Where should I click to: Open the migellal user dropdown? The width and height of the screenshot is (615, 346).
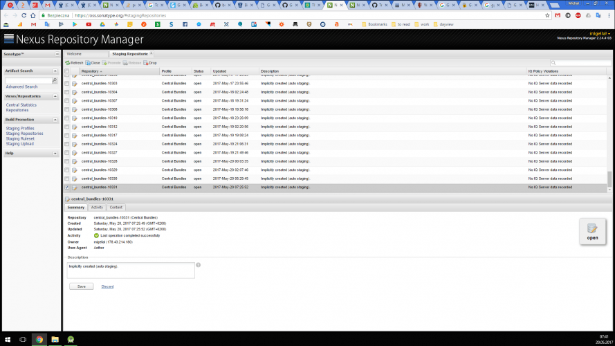[x=600, y=34]
